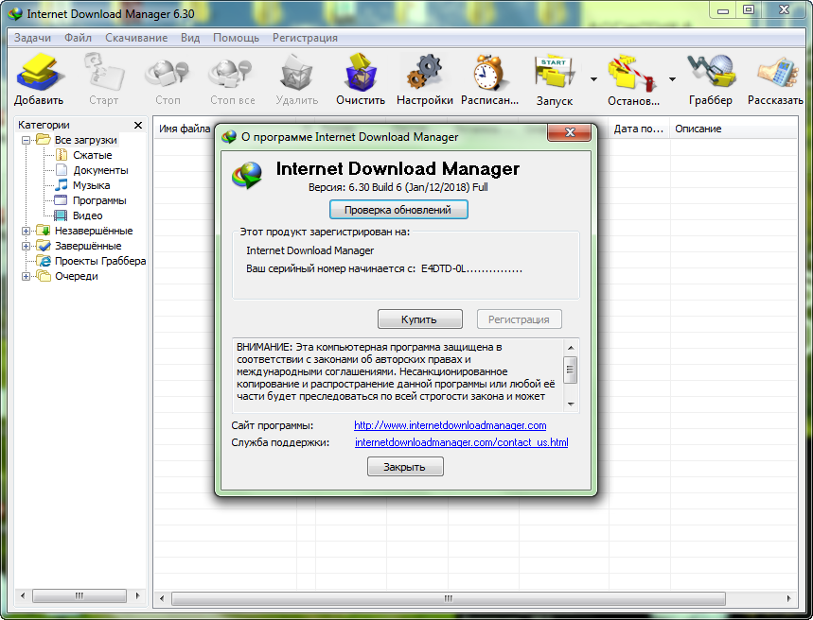Select the Все загрузки tree label
The image size is (813, 620).
point(86,140)
